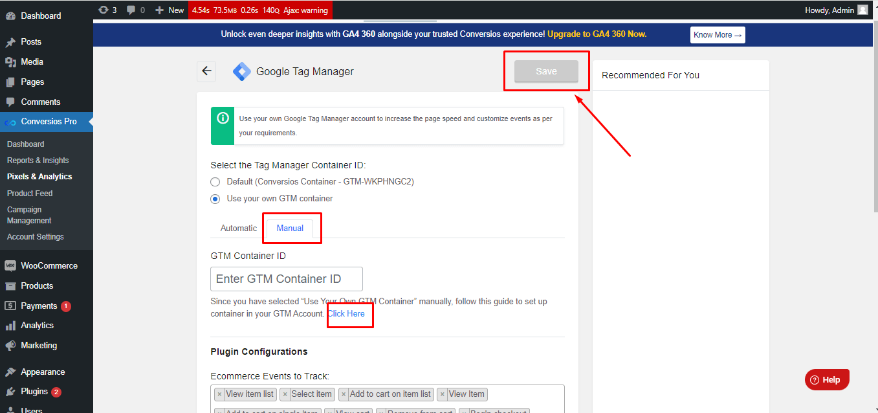
Task: Open Conversios Dashboard submenu item
Action: pos(26,144)
